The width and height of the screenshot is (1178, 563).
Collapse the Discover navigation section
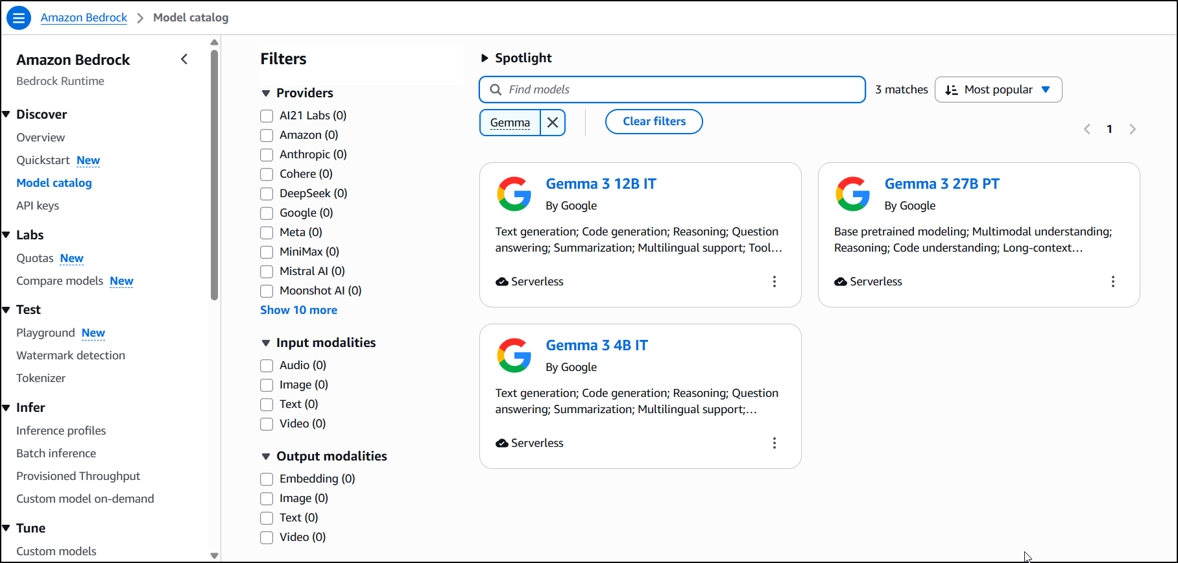click(x=6, y=114)
